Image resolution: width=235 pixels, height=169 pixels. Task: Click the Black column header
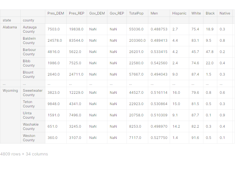click(x=210, y=13)
